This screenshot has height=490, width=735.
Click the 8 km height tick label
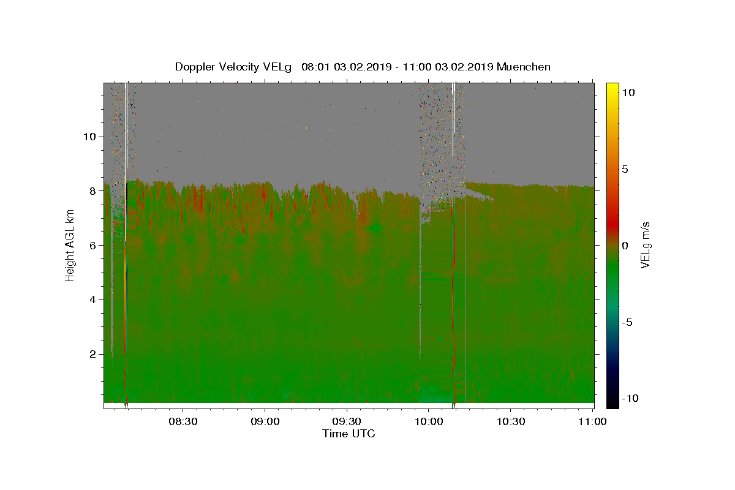[91, 190]
